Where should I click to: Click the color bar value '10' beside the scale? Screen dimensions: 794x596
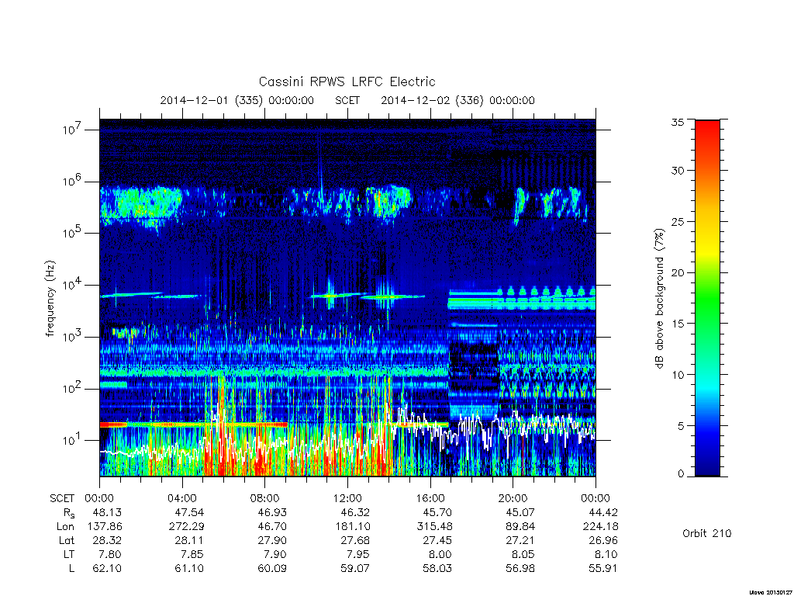click(x=678, y=375)
